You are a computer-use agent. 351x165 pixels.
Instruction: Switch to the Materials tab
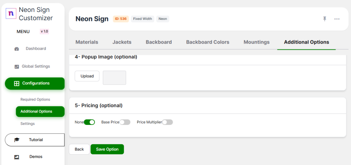point(87,42)
